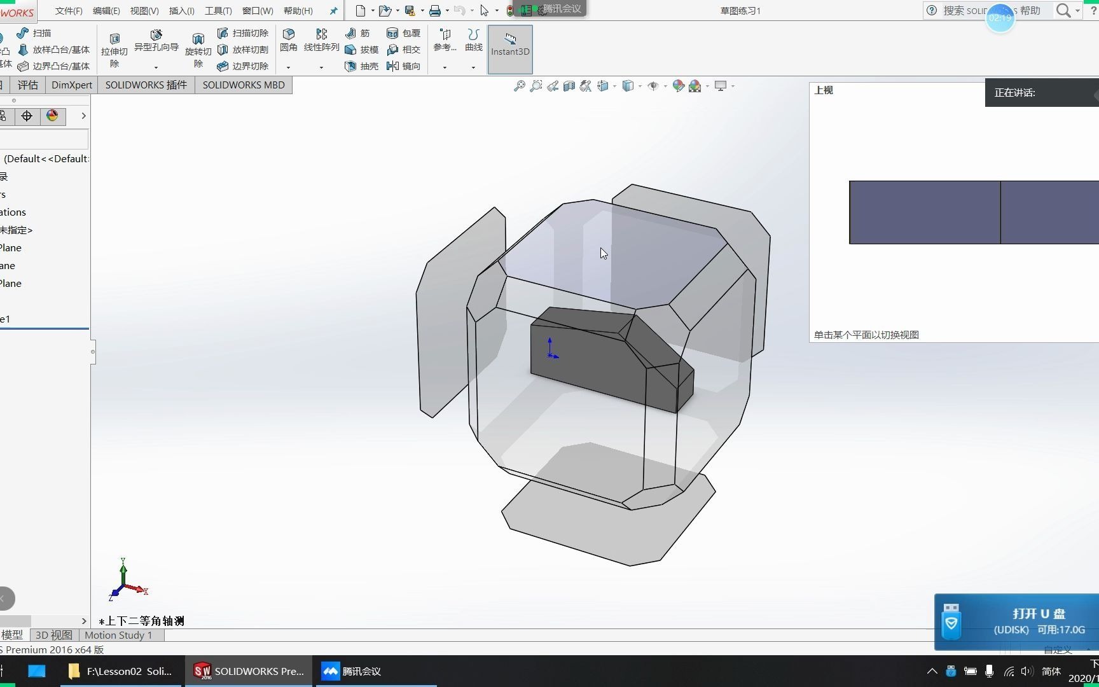Switch to the 3D 视图 bottom tab
This screenshot has width=1099, height=687.
coord(53,635)
